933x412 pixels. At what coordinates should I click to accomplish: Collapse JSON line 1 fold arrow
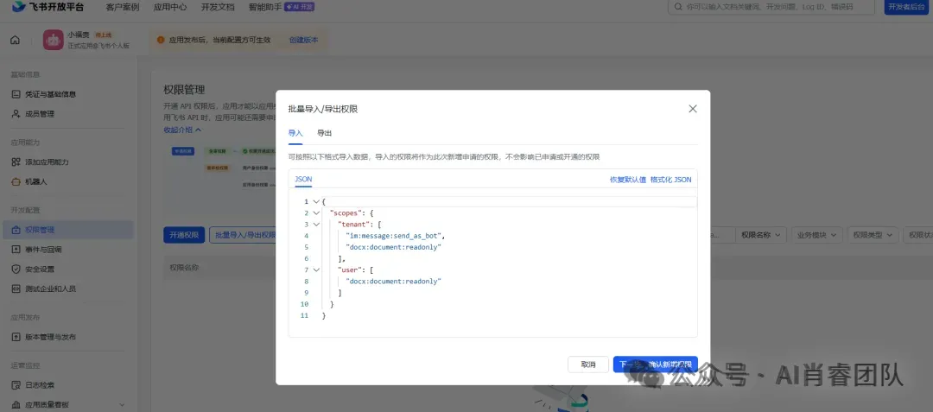tap(316, 201)
